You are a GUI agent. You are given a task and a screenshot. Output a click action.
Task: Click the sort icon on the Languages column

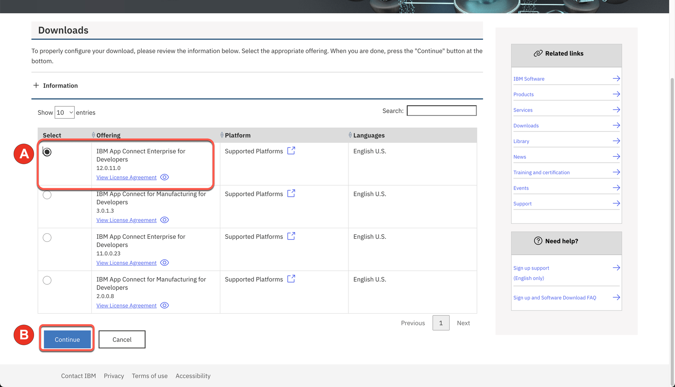350,135
